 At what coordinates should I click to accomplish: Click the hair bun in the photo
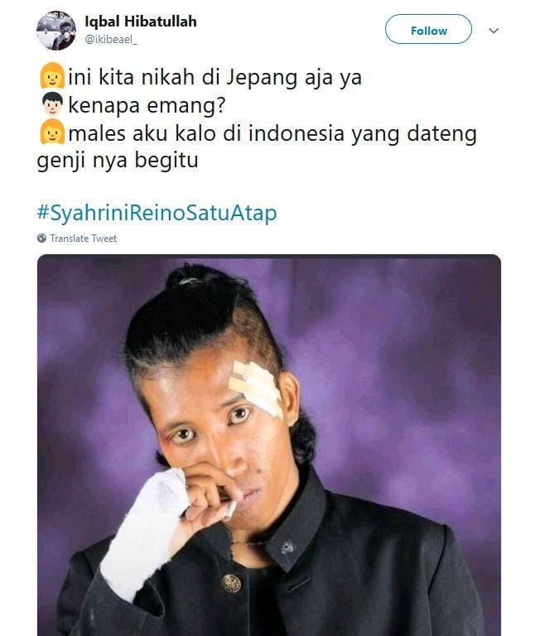click(x=190, y=277)
